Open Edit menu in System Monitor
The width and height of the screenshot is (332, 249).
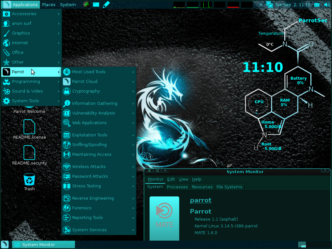click(171, 179)
